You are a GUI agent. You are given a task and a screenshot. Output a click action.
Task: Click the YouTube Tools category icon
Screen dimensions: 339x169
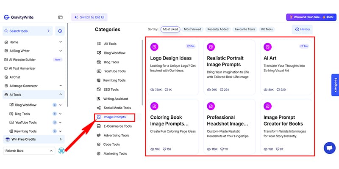(99, 71)
